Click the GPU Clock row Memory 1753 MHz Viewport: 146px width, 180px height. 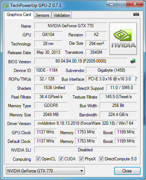coord(86,132)
